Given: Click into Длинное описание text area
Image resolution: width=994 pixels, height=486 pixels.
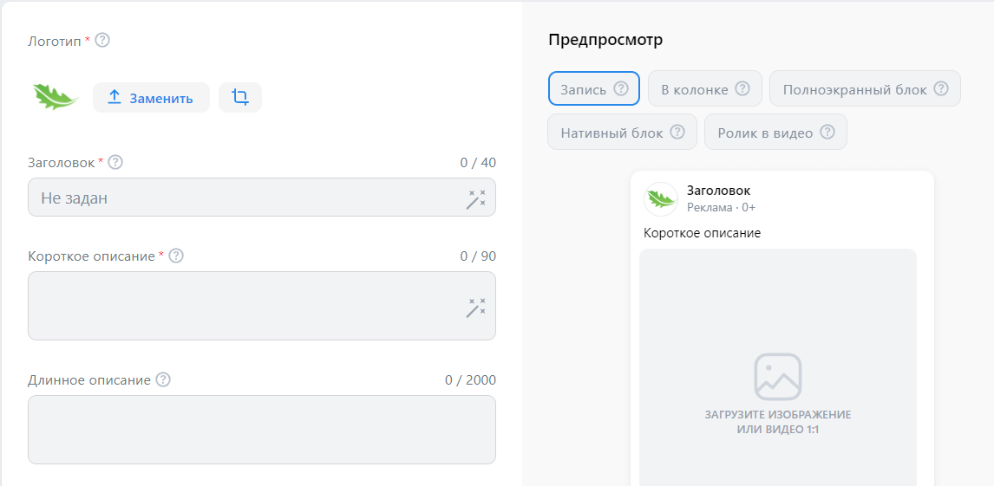Looking at the screenshot, I should click(x=262, y=430).
